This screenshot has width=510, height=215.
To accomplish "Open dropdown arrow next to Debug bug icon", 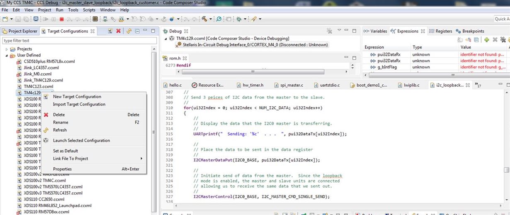I will pyautogui.click(x=245, y=19).
